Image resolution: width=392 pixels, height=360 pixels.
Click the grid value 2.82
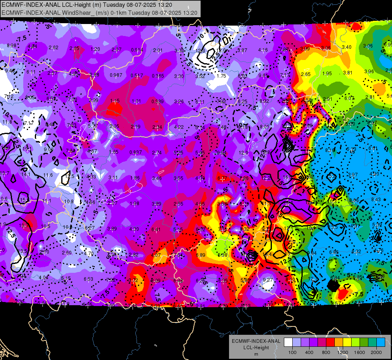click(x=134, y=254)
